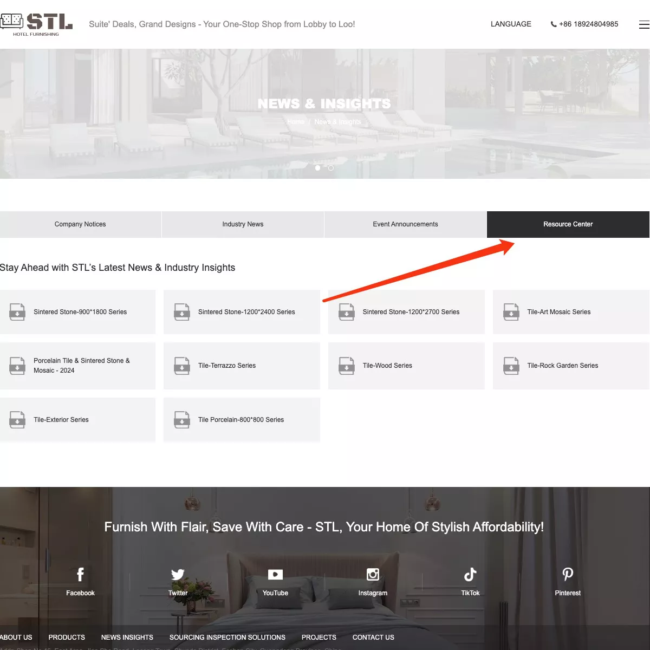This screenshot has width=650, height=650.
Task: Download icon for Tile-Art Mosaic Series
Action: coord(511,312)
